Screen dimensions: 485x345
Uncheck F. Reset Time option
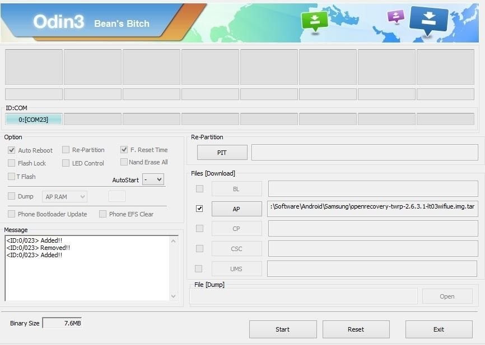pyautogui.click(x=124, y=149)
